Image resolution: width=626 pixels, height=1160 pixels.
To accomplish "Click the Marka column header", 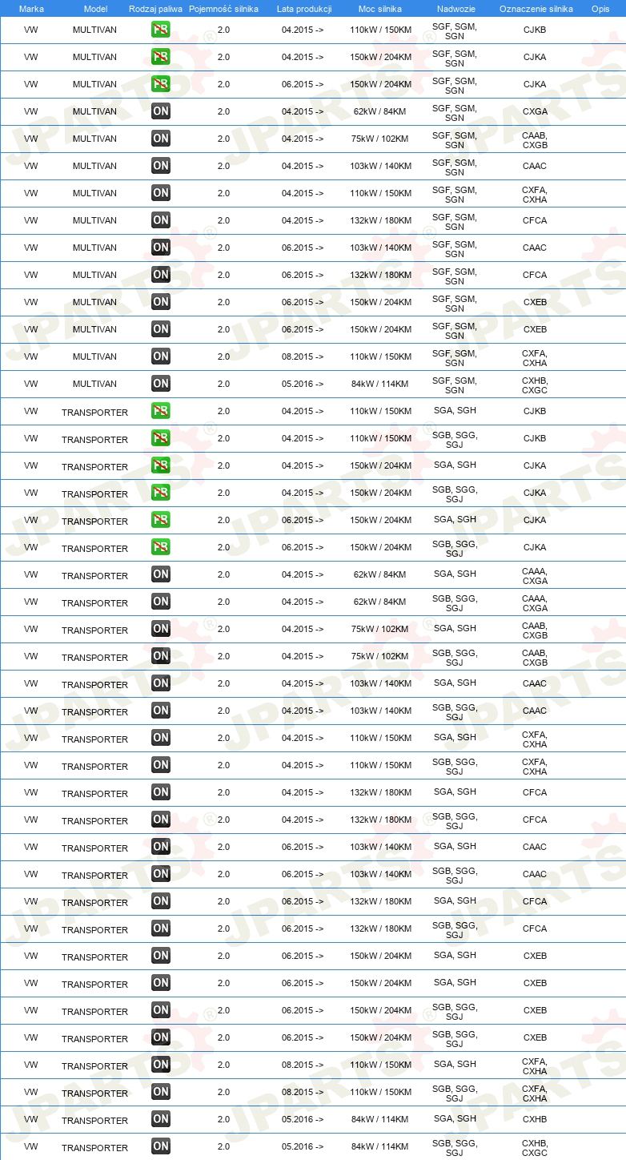I will pos(31,9).
